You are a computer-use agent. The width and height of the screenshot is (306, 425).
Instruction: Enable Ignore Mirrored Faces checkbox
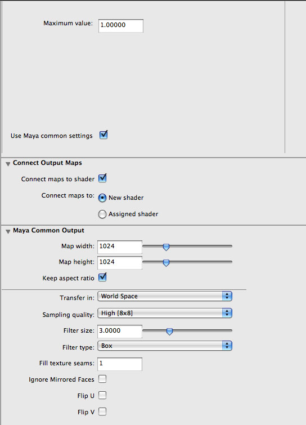coord(102,379)
